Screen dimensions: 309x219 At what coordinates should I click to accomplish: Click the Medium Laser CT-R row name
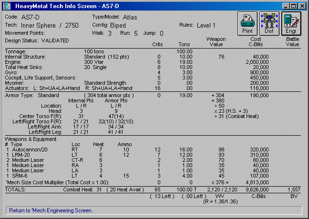(x=28, y=160)
